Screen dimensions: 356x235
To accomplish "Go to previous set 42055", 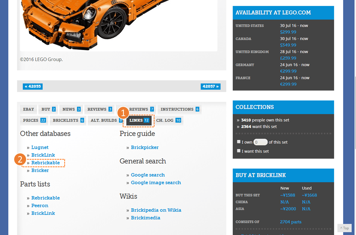I will pos(33,86).
